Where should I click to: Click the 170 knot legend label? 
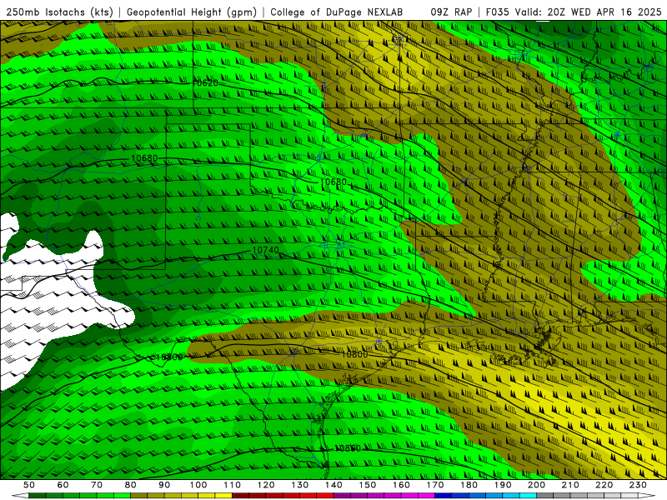435,485
